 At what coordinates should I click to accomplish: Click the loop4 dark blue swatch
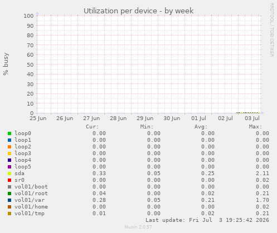point(9,160)
